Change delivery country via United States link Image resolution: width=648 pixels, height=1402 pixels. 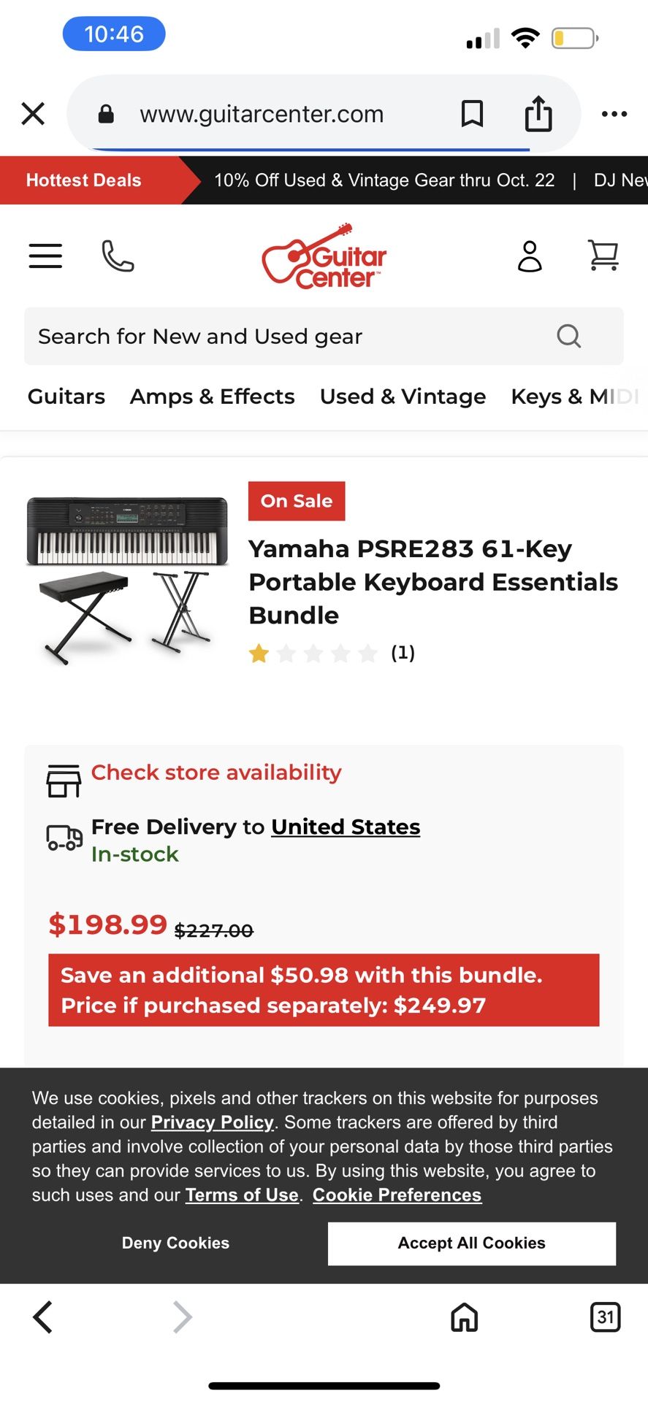point(346,827)
